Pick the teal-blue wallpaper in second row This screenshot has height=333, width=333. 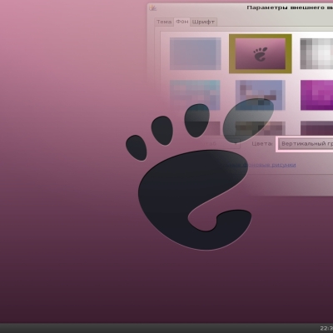pyautogui.click(x=195, y=95)
